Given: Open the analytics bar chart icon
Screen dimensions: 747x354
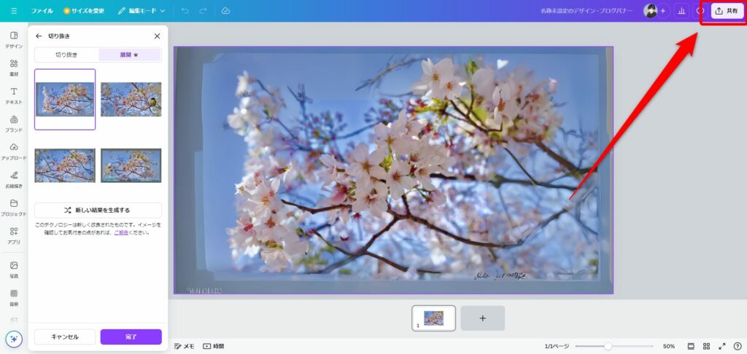Looking at the screenshot, I should click(681, 11).
